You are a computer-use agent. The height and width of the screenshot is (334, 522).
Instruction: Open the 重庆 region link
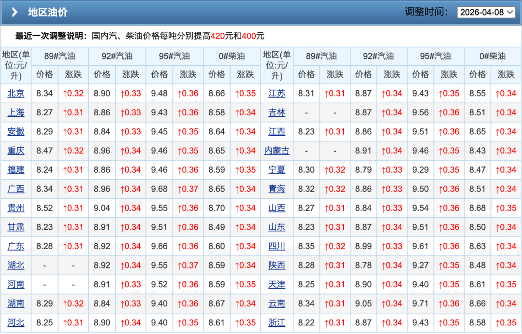click(16, 151)
